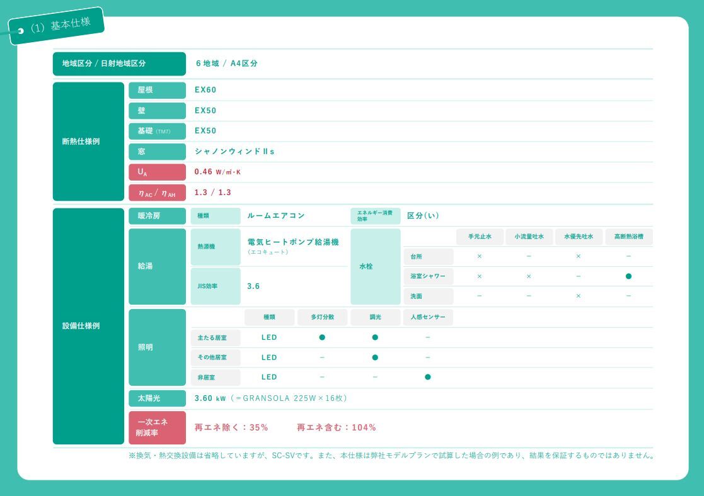Screen dimensions: 704x496
Task: Click the × under 小流量吐水 in 浴室シャワー row
Action: [529, 276]
